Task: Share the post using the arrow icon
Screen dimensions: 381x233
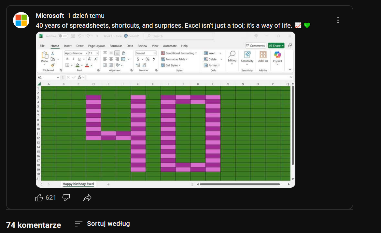Action: [87, 197]
